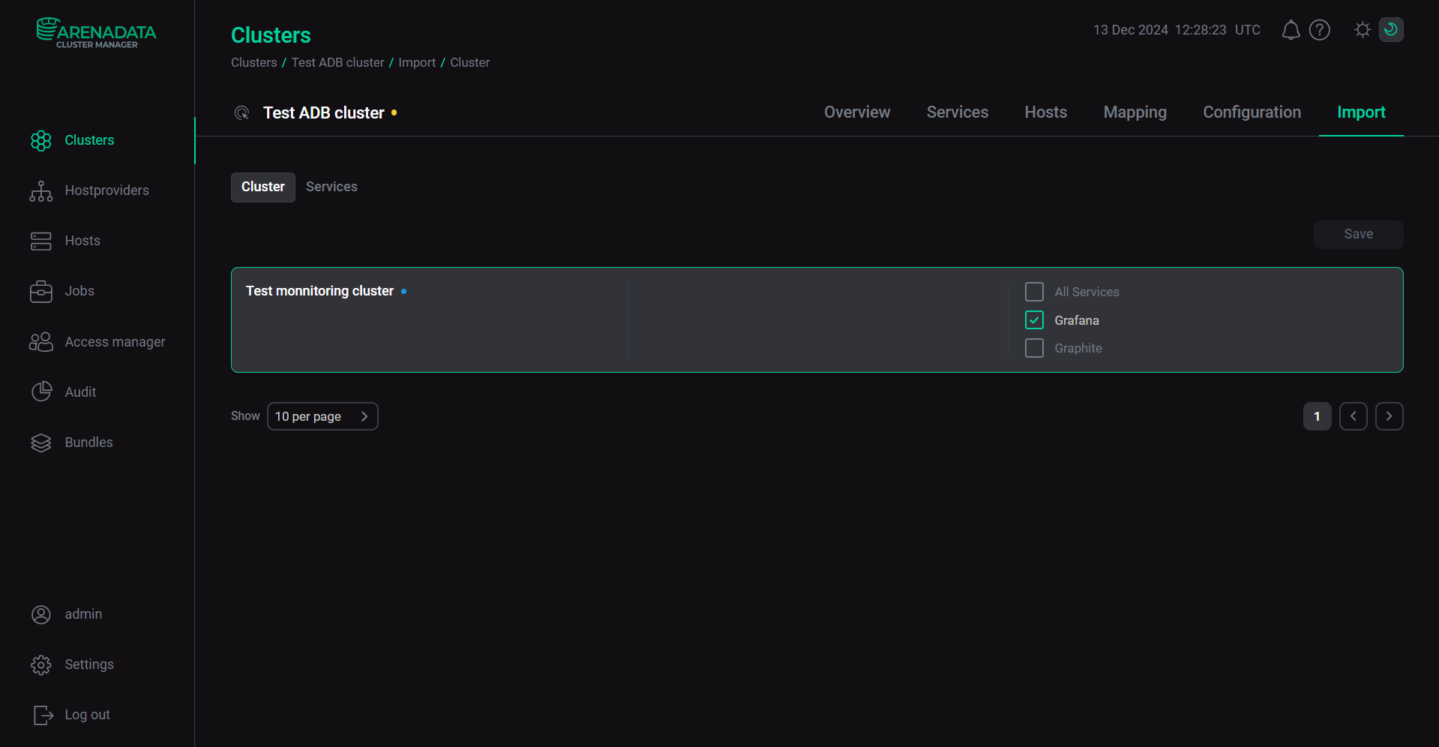Check the All Services checkbox
1439x747 pixels.
tap(1034, 292)
